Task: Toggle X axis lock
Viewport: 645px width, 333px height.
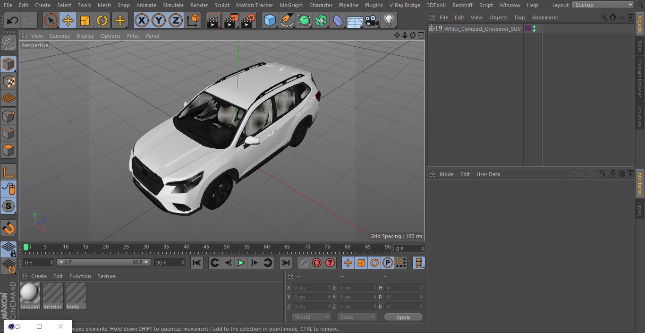Action: pos(141,20)
